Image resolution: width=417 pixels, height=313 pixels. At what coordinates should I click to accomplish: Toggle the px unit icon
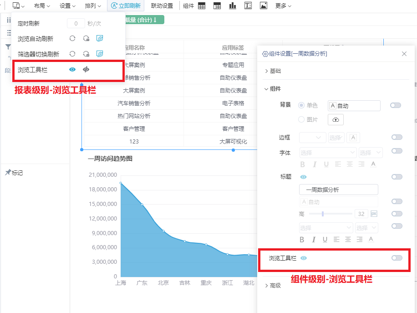click(374, 214)
